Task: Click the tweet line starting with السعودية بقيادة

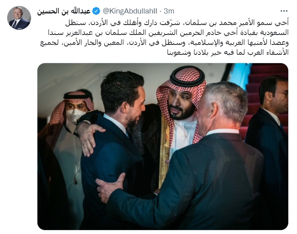Action: (168, 33)
